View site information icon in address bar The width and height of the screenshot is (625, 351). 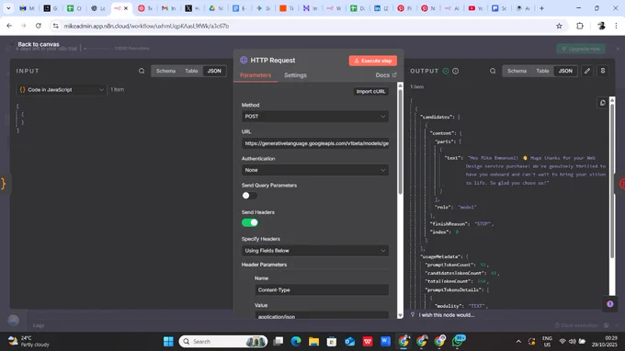point(56,26)
